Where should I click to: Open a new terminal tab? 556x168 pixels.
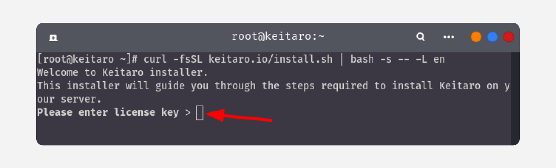coord(53,38)
